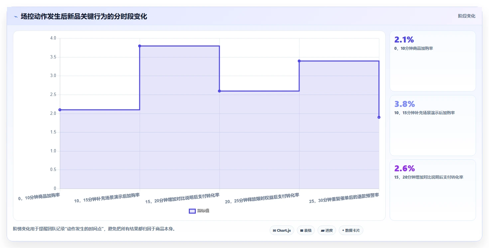
Task: Click axis label 0，10分钟商品加购率
Action: point(39,196)
